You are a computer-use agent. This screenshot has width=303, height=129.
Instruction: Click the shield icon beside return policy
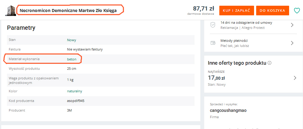click(213, 25)
